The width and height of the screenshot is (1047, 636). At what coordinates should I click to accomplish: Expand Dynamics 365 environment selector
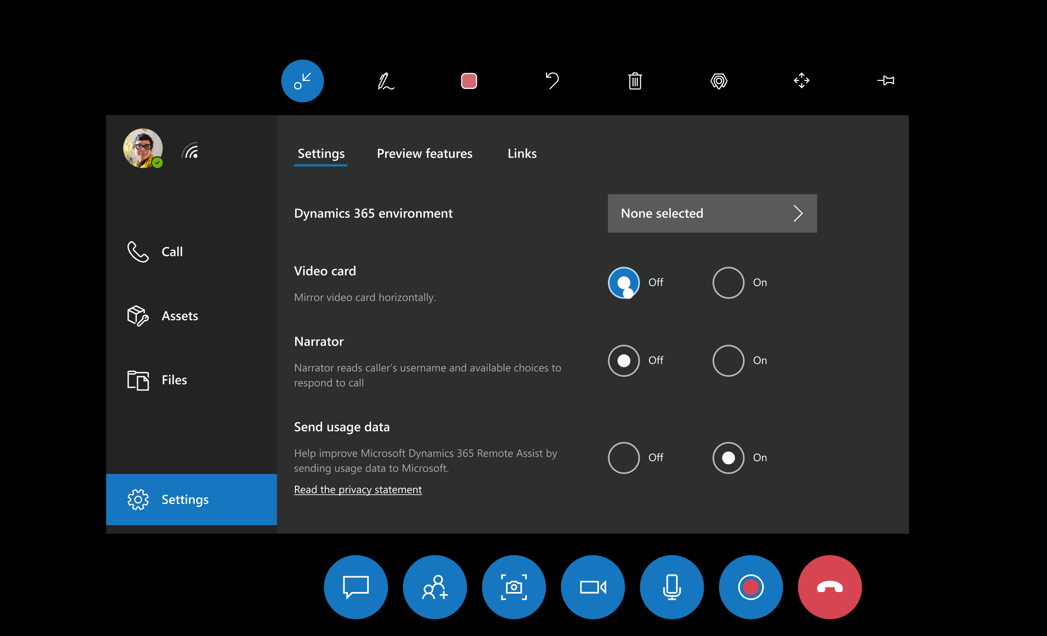(x=712, y=213)
